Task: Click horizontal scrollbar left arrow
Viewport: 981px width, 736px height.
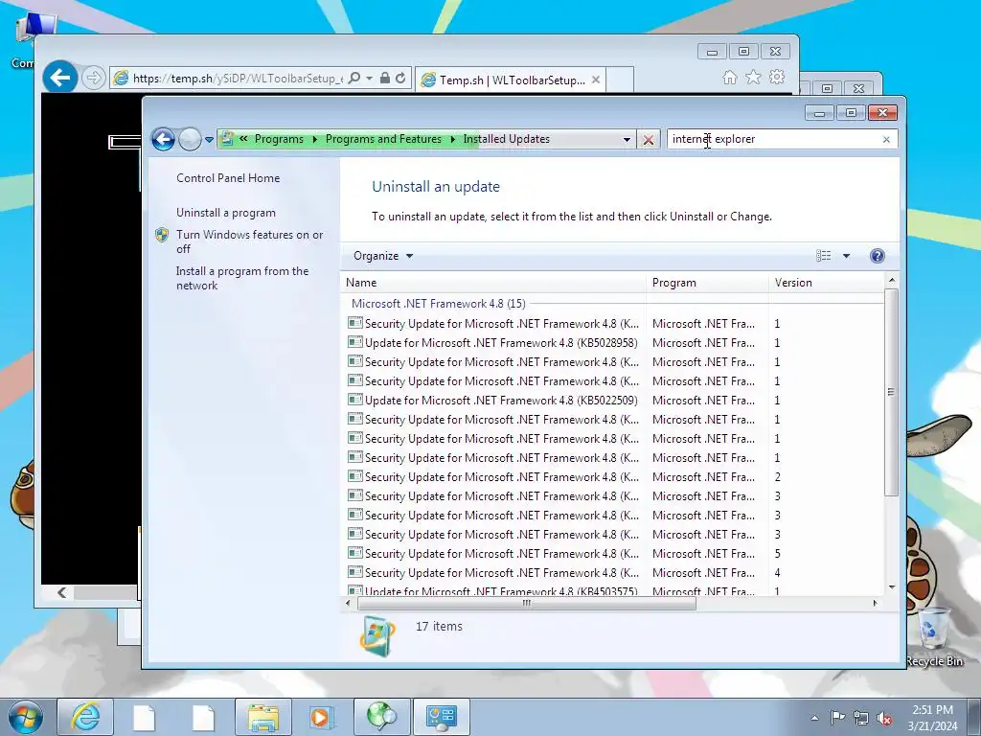Action: point(349,604)
